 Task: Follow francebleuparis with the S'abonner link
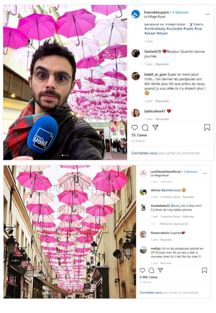180,12
